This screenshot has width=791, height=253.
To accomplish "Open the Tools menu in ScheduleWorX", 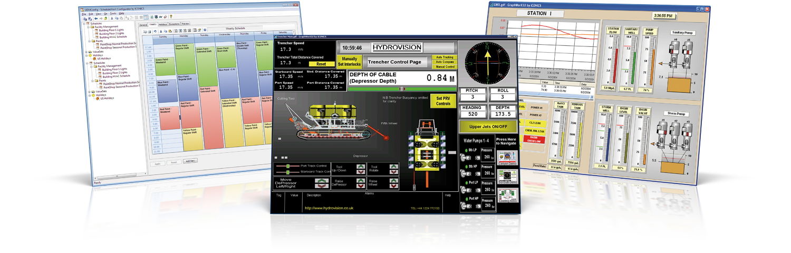I will tap(113, 13).
